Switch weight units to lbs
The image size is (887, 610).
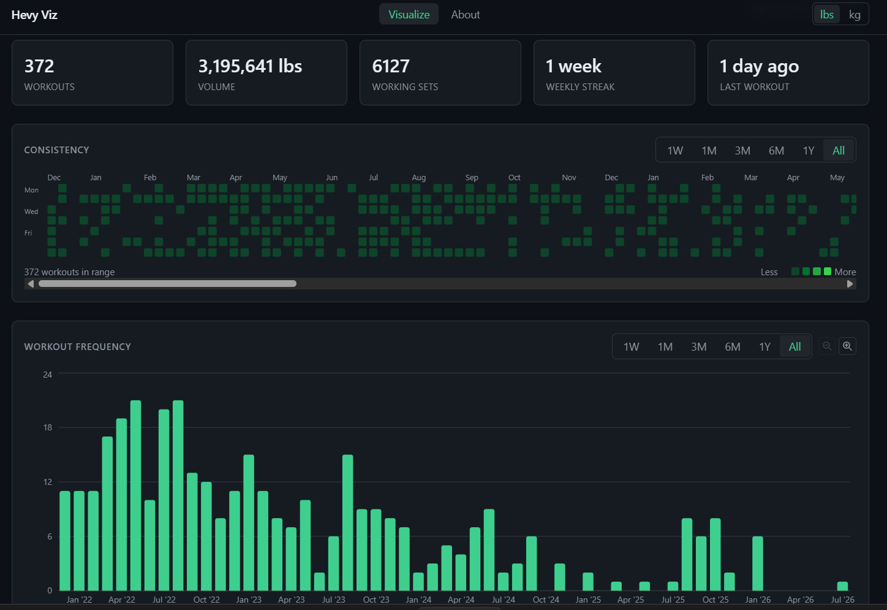pos(827,15)
